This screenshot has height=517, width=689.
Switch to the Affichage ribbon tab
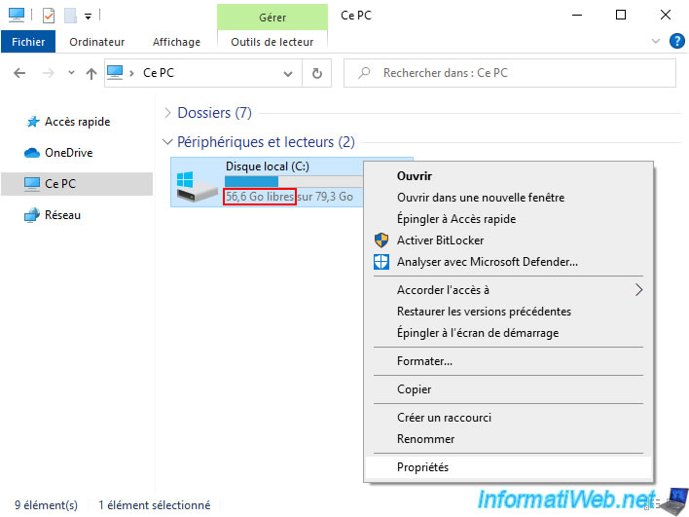176,42
